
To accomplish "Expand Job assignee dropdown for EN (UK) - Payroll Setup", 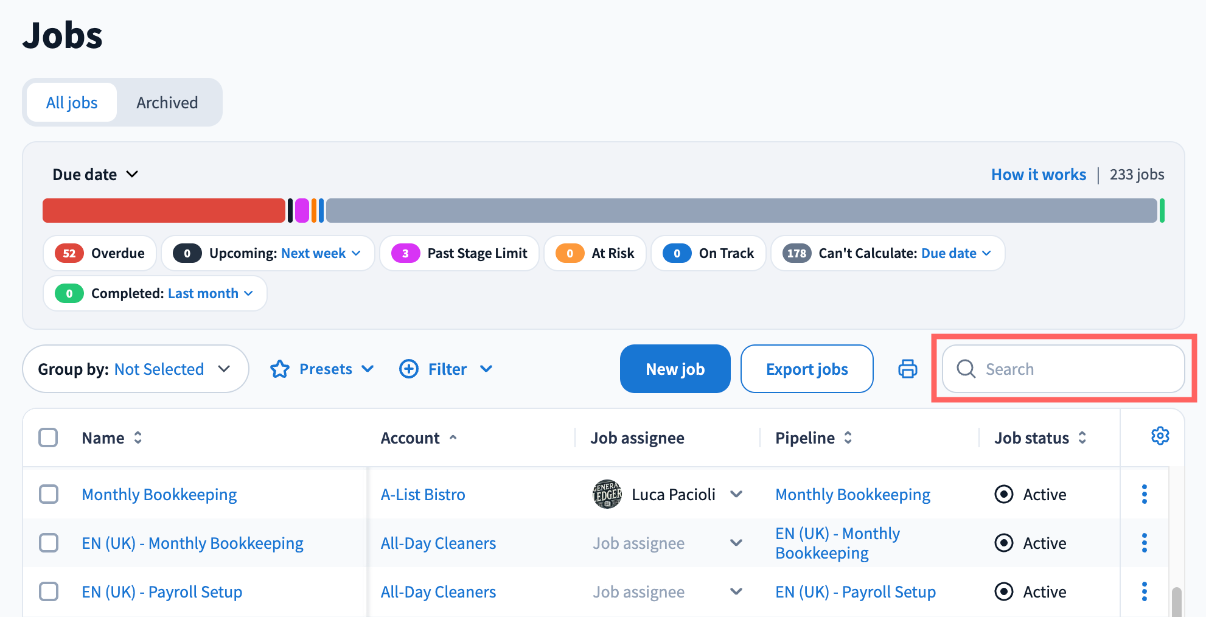I will [x=736, y=591].
